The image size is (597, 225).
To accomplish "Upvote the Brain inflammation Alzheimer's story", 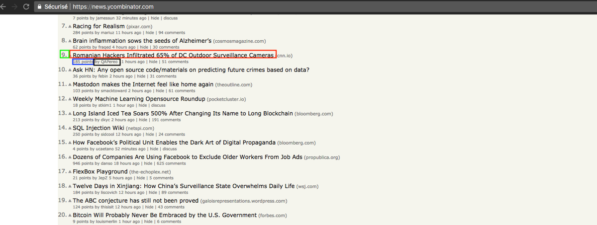I will (x=70, y=41).
